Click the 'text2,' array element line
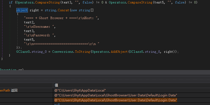 pyautogui.click(x=29, y=22)
